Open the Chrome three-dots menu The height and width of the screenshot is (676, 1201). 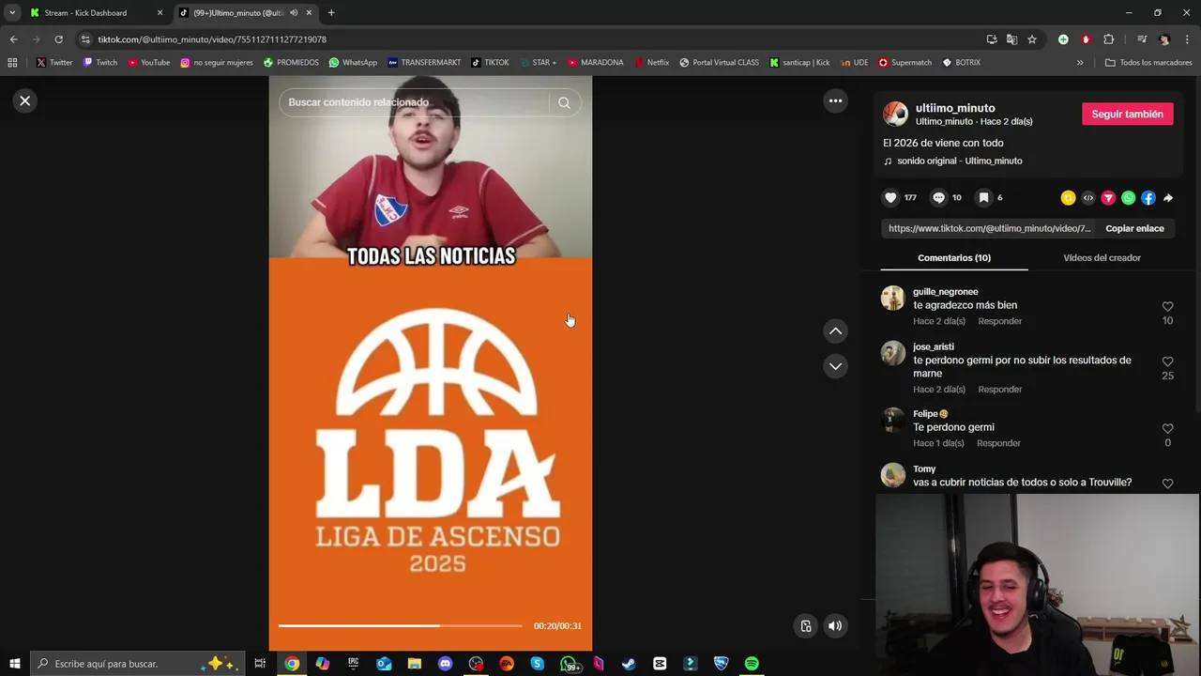coord(1188,39)
